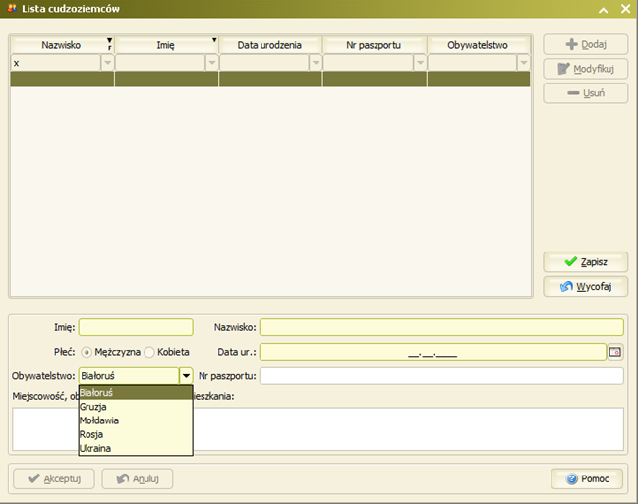
Task: Choose Ukraina from the citizenship list
Action: coord(136,448)
